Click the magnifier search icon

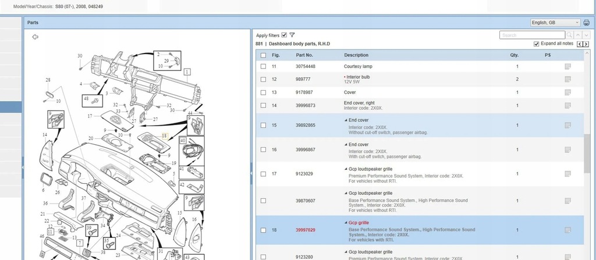point(569,35)
